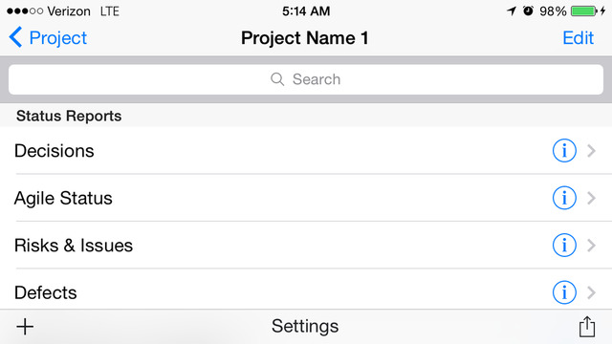Expand the Decisions row chevron
Viewport: 612px width, 344px height.
592,151
